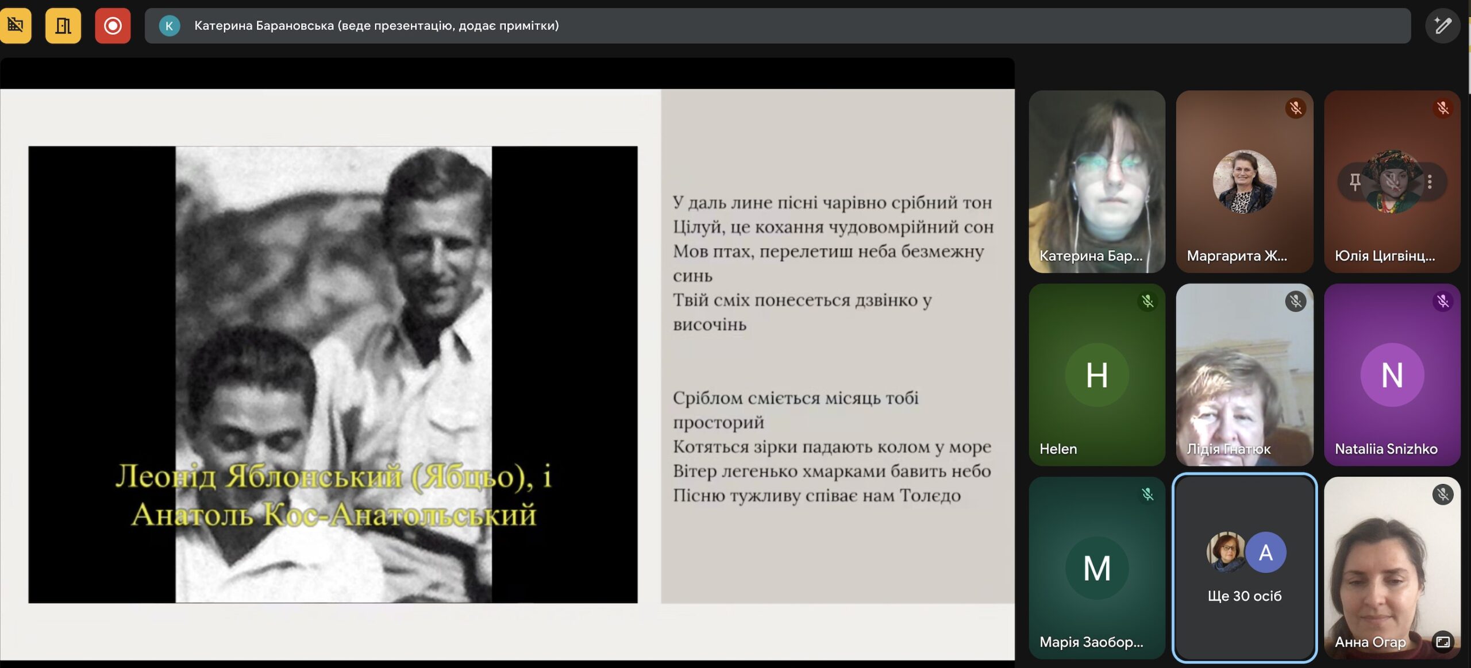The width and height of the screenshot is (1471, 668).
Task: Click the yellow door icon button
Action: click(63, 25)
